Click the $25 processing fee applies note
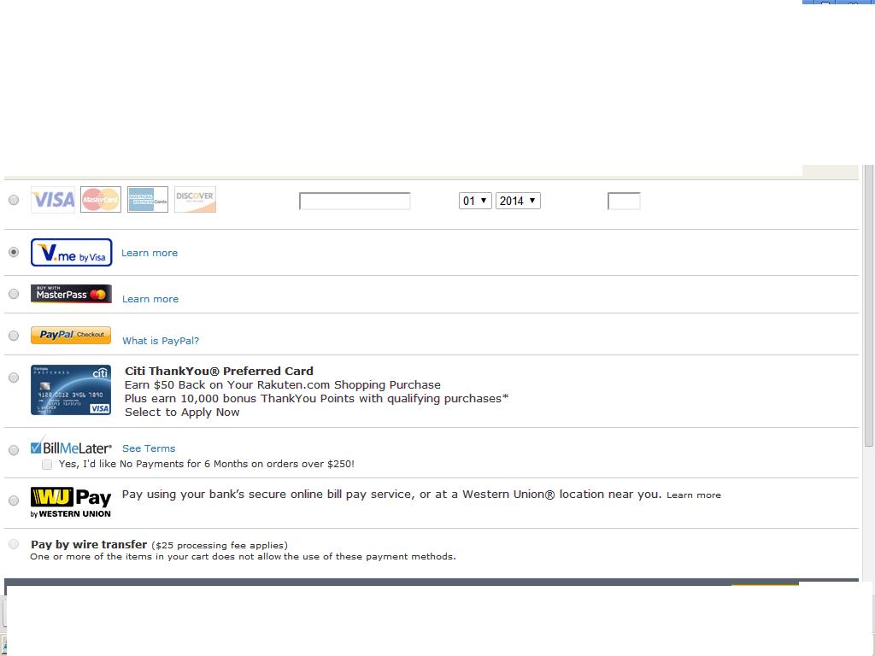The width and height of the screenshot is (875, 656). click(220, 546)
